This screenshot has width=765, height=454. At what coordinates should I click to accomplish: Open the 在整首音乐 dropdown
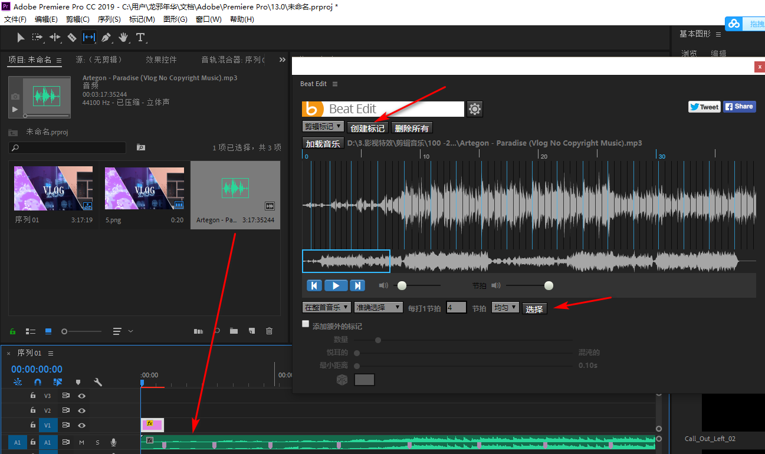click(x=326, y=307)
